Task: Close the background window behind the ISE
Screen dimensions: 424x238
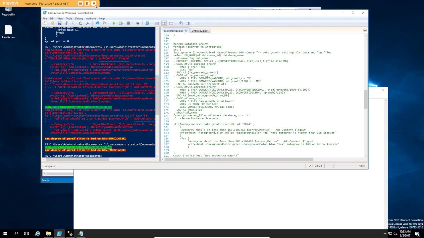Action: pos(383,90)
